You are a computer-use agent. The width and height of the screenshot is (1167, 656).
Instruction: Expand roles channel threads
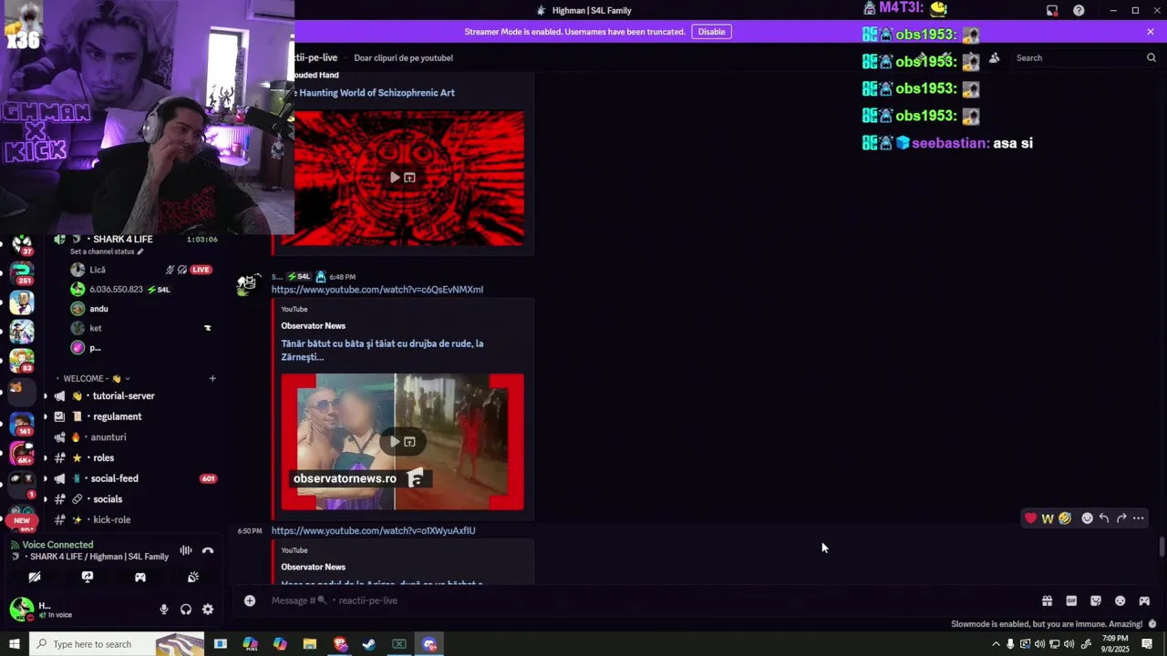click(46, 457)
